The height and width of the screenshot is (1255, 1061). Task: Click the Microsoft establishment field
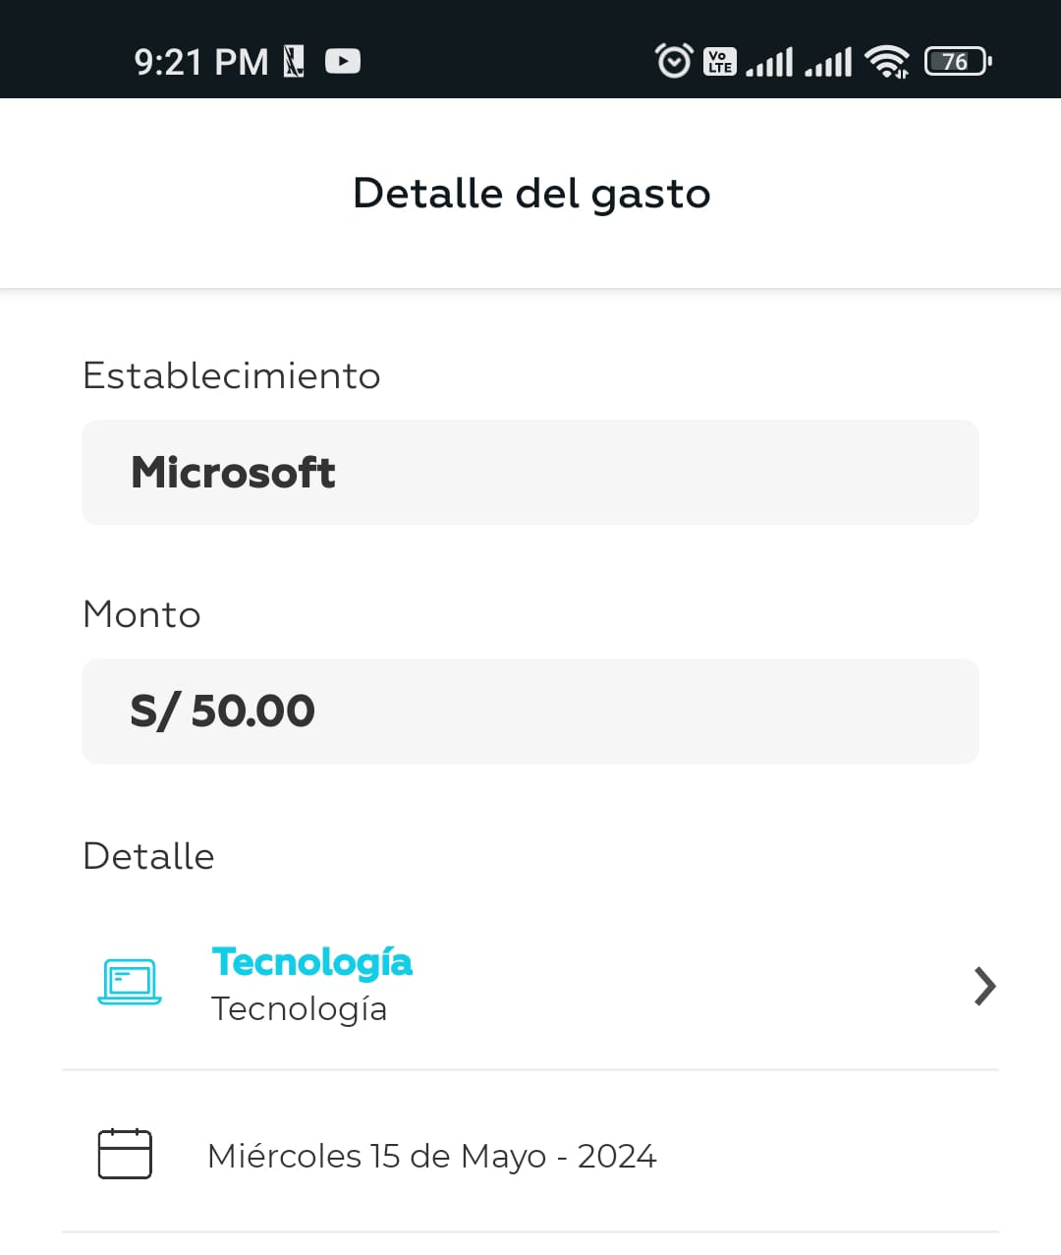(530, 473)
